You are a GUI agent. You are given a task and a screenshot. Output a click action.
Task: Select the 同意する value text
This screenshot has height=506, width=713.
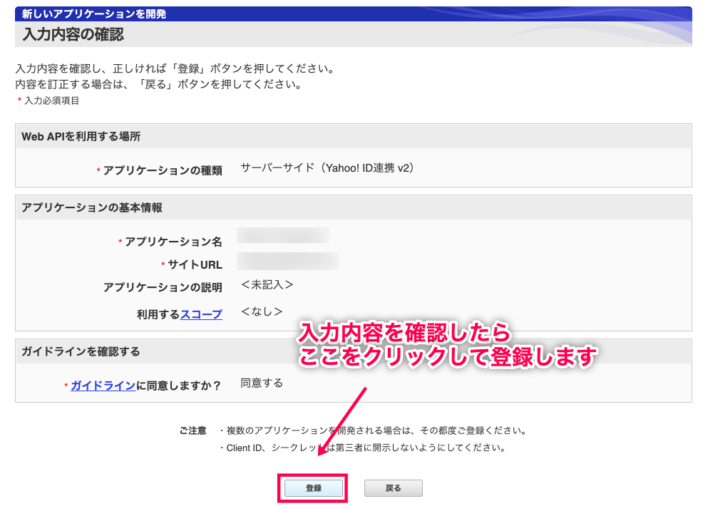pos(262,383)
